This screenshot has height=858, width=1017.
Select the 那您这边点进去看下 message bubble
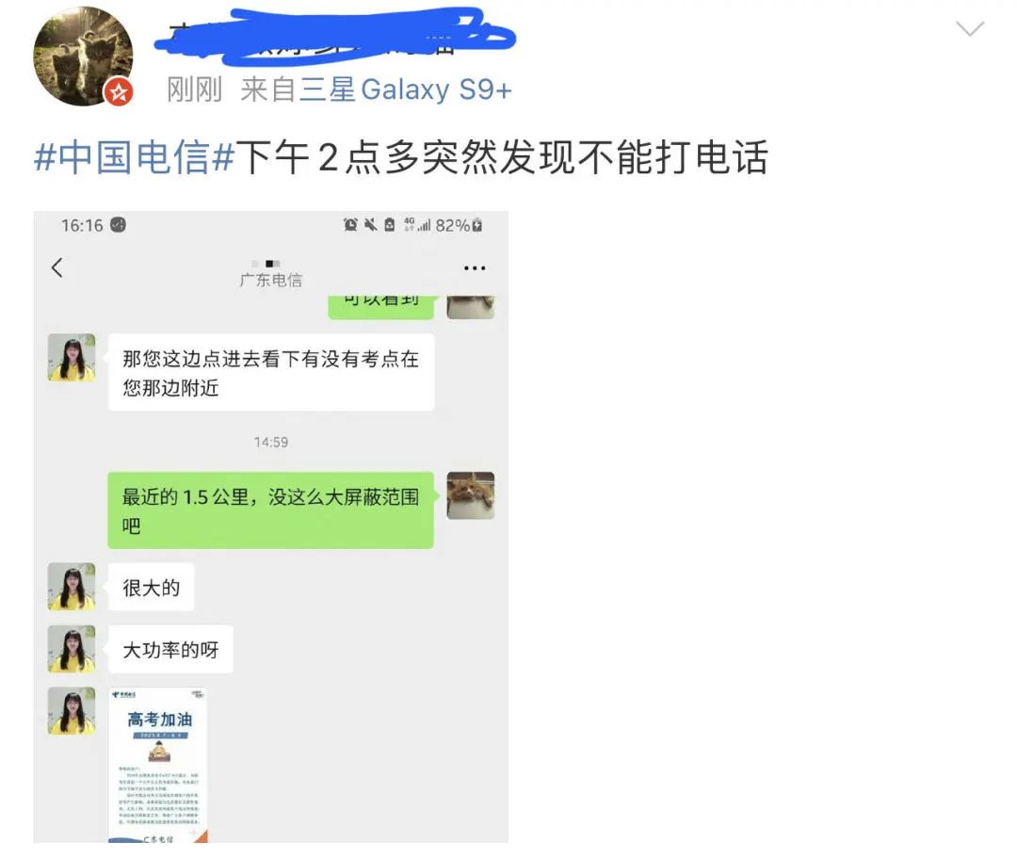click(x=271, y=372)
